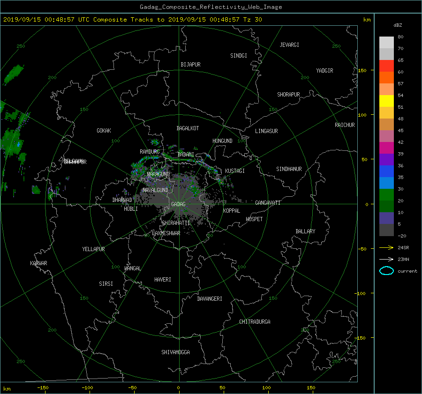Select the YADGIR label
Screen dimensions: 422x394
pos(324,71)
